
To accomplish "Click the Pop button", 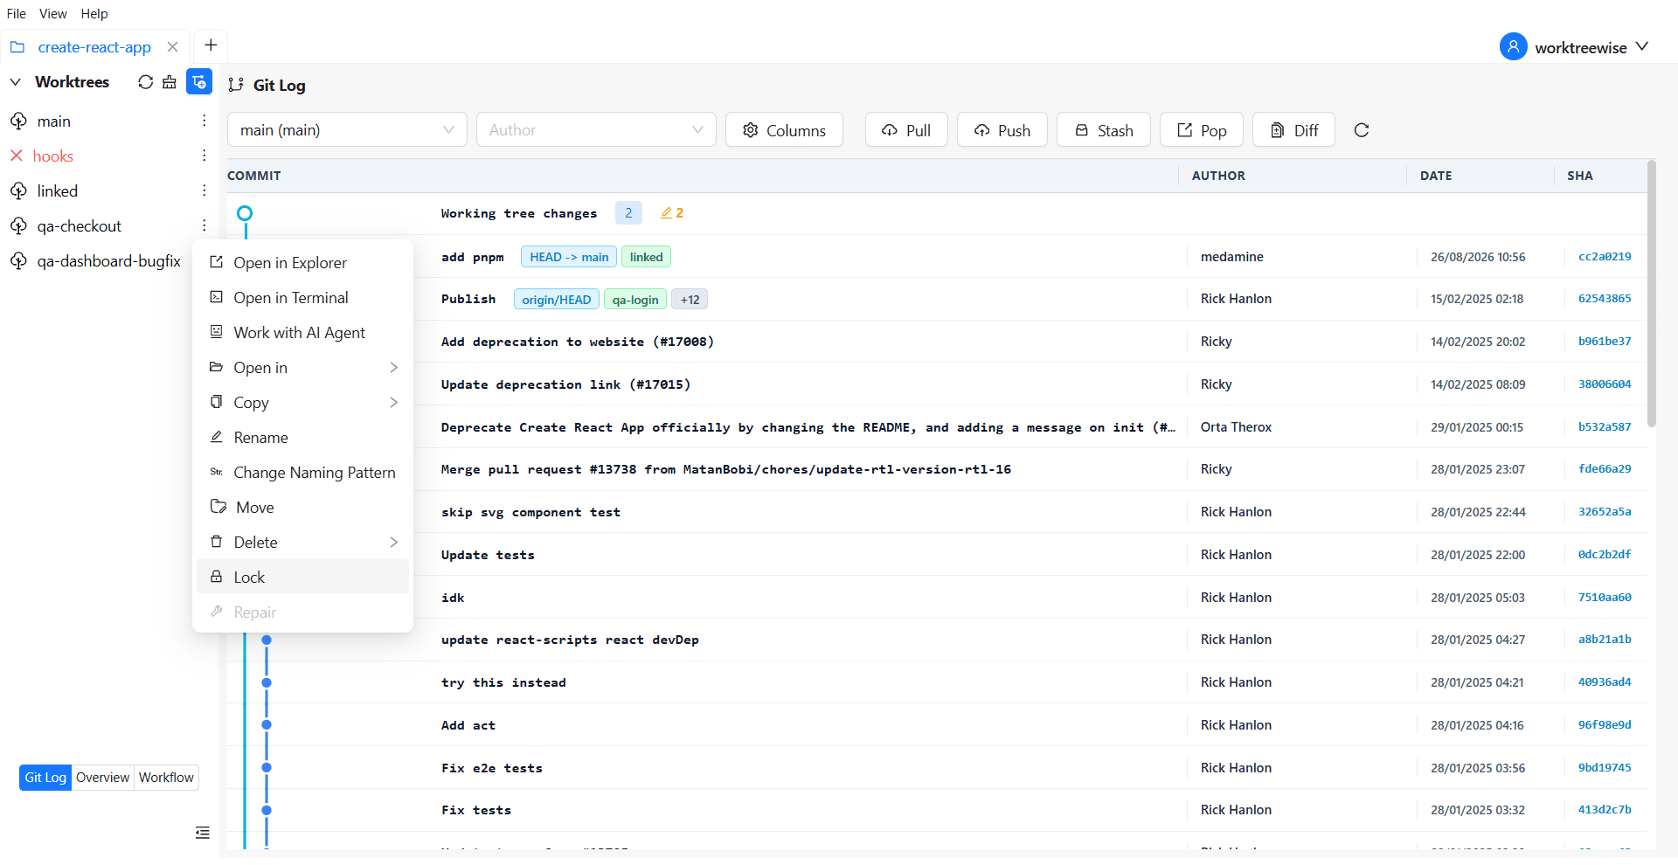I will (1202, 130).
